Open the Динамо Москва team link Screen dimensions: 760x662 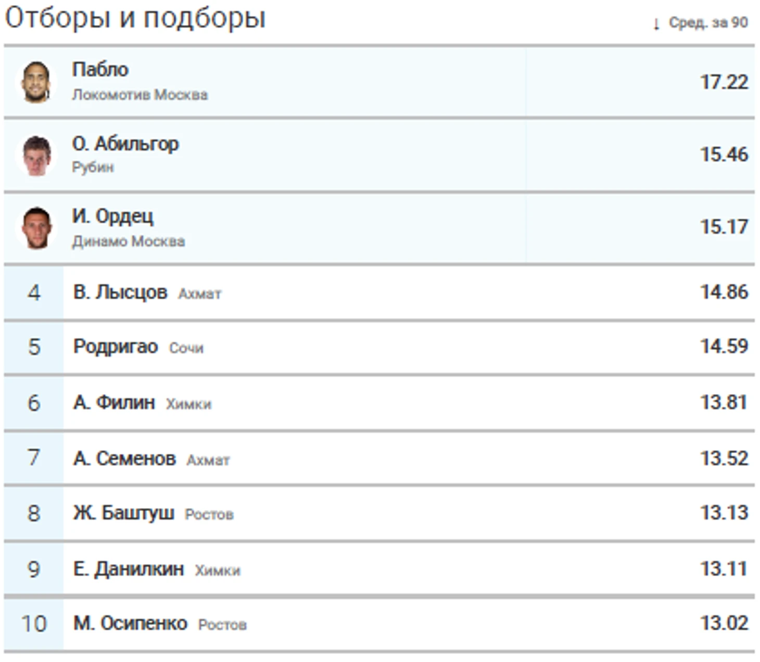pyautogui.click(x=128, y=241)
